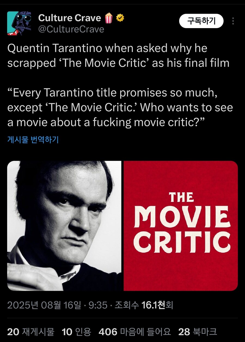Open the Culture Crave display name

pos(70,18)
